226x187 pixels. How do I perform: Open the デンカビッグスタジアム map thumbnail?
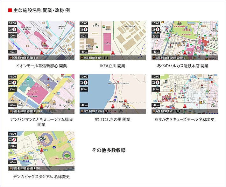point(41,151)
